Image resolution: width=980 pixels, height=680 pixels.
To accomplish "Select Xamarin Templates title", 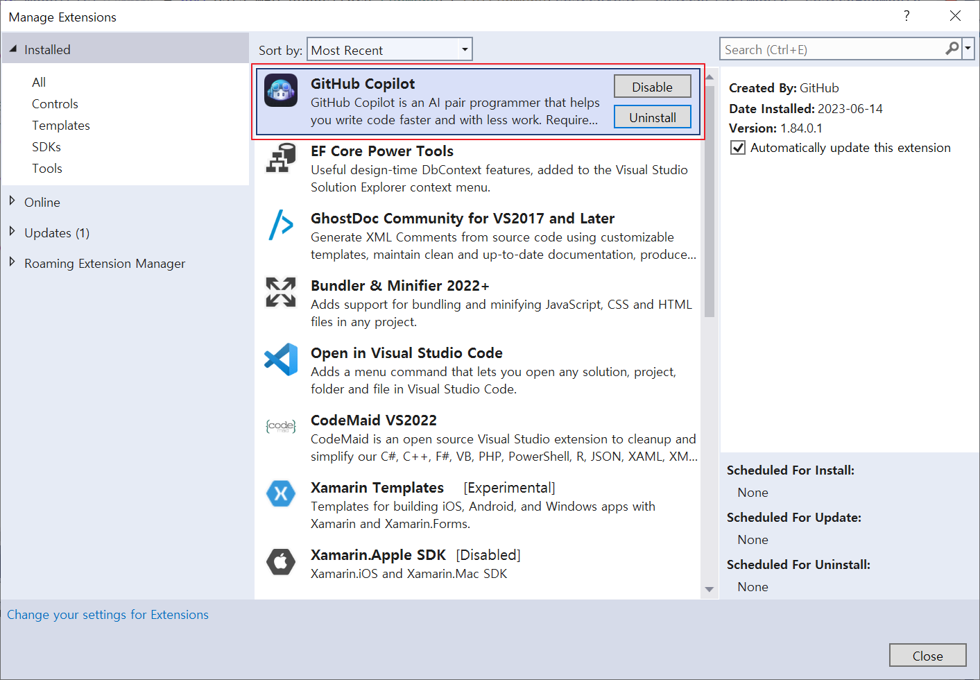I will 377,487.
